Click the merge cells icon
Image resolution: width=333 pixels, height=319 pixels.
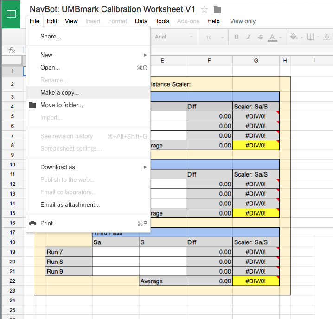pos(327,37)
